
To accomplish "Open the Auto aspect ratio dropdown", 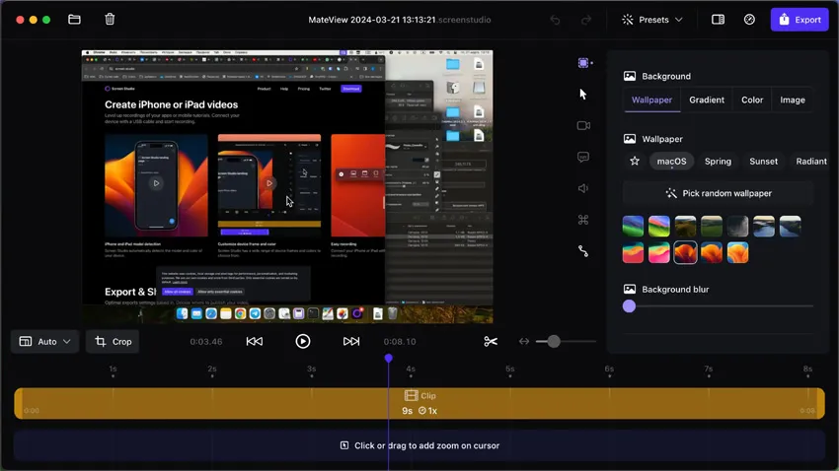I will tap(45, 342).
